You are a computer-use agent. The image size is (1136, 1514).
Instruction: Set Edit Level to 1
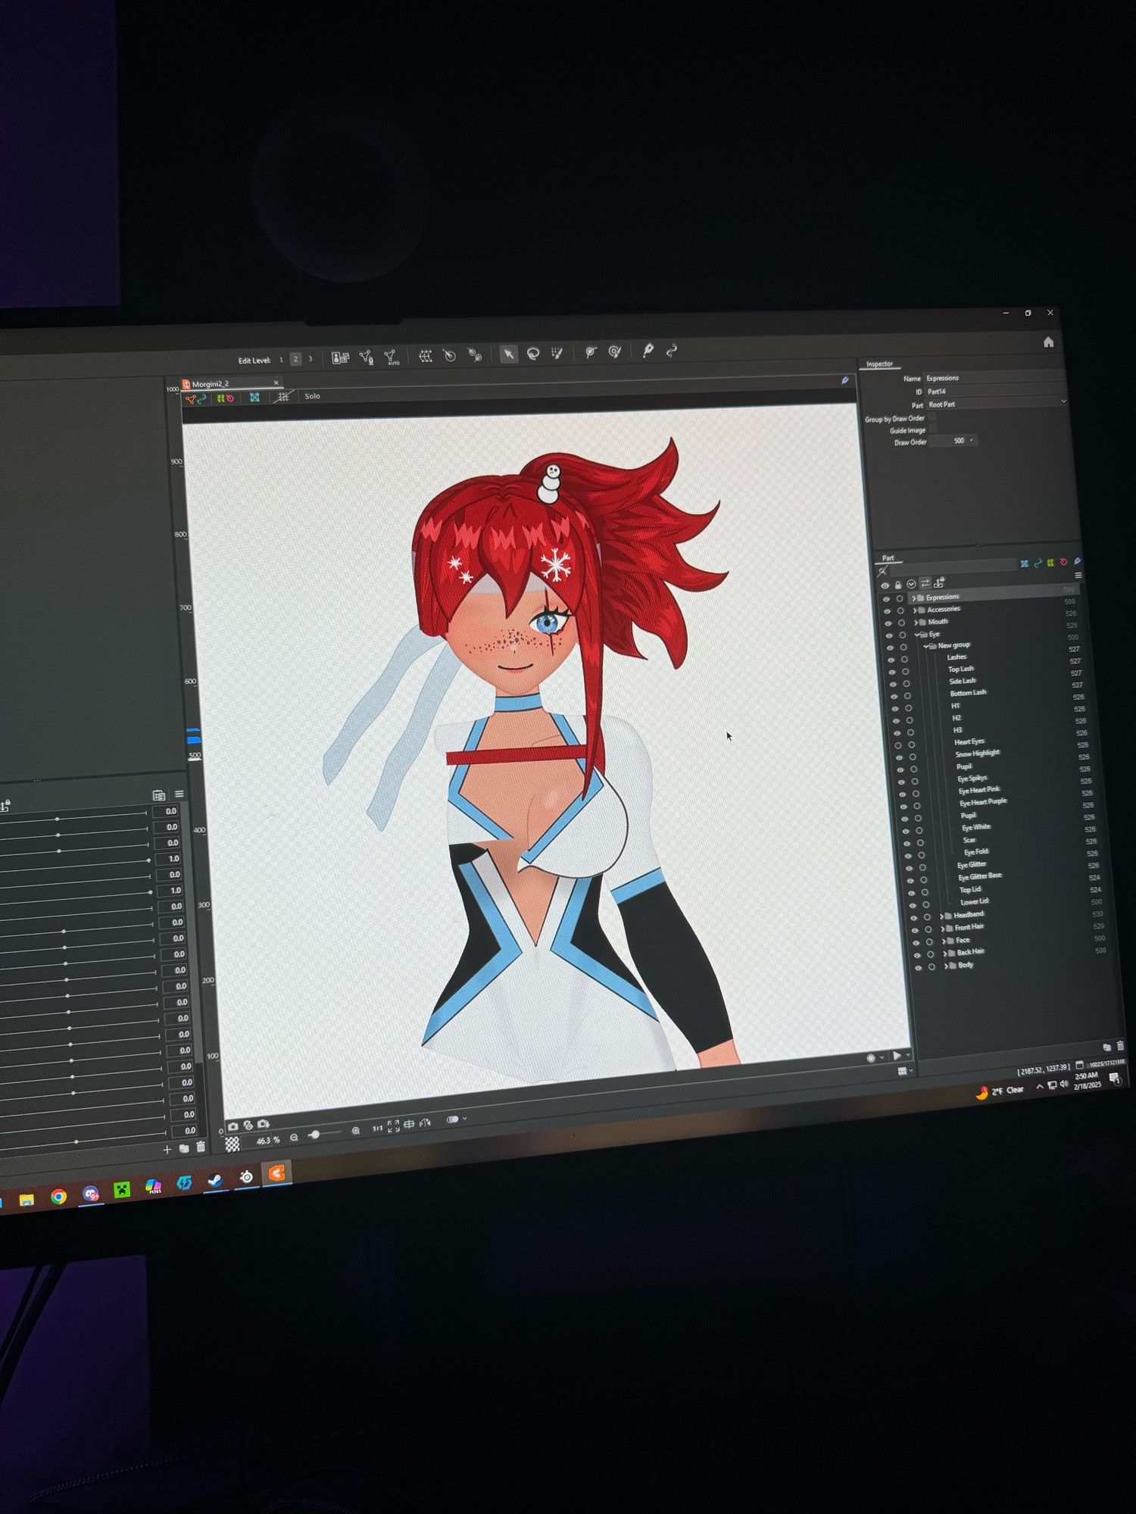281,360
